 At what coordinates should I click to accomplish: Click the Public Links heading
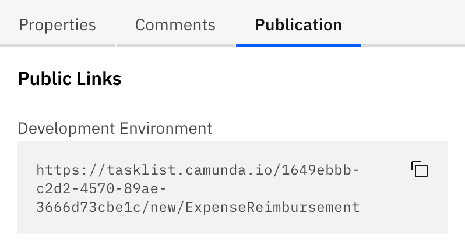pos(69,79)
